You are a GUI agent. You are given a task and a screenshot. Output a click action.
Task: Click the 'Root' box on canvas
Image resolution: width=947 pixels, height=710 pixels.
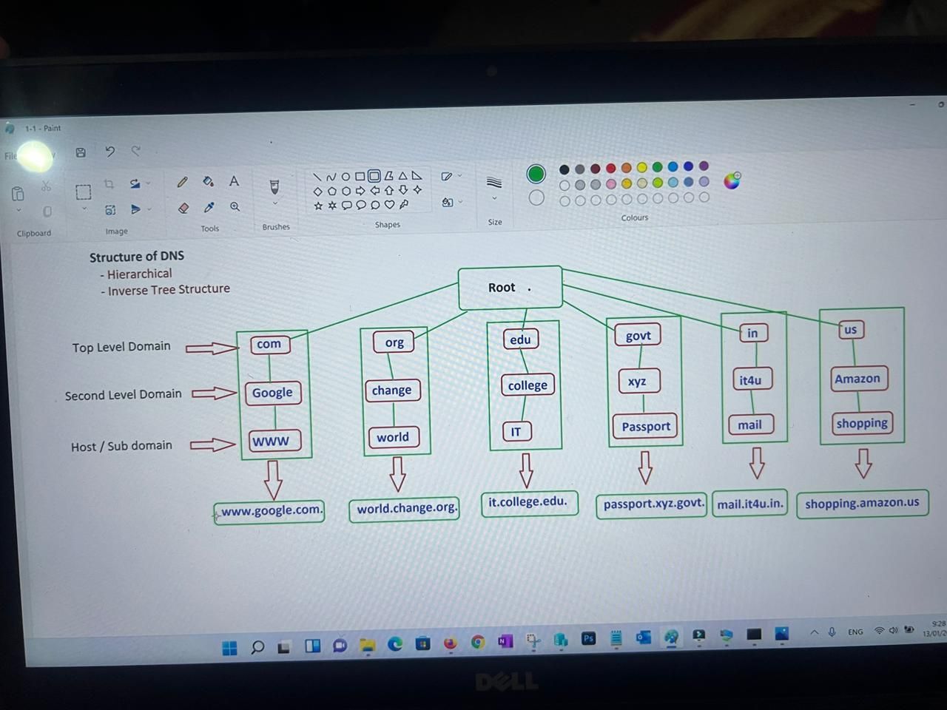click(x=510, y=288)
